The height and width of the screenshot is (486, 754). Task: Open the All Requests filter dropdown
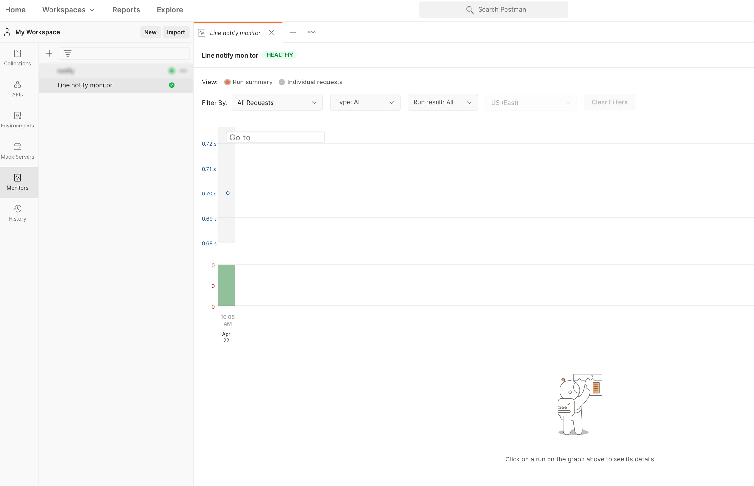[277, 102]
